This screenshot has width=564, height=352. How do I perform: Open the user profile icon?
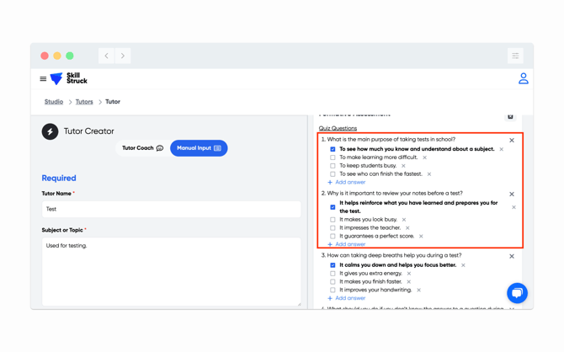tap(523, 78)
